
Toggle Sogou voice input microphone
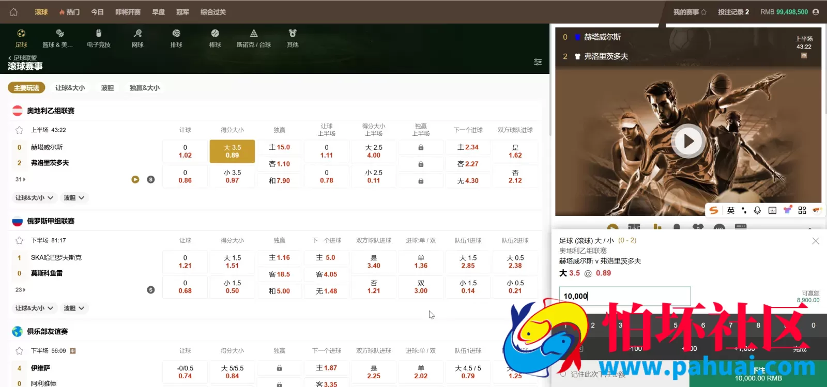757,210
